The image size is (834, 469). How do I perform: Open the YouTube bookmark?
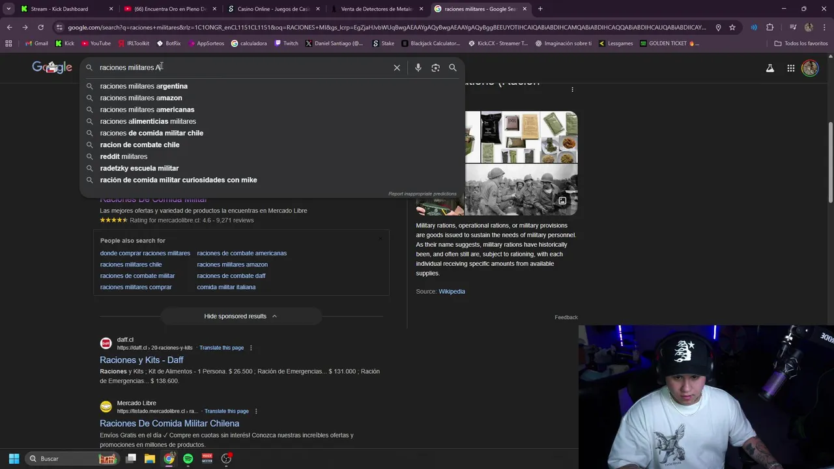click(x=96, y=44)
